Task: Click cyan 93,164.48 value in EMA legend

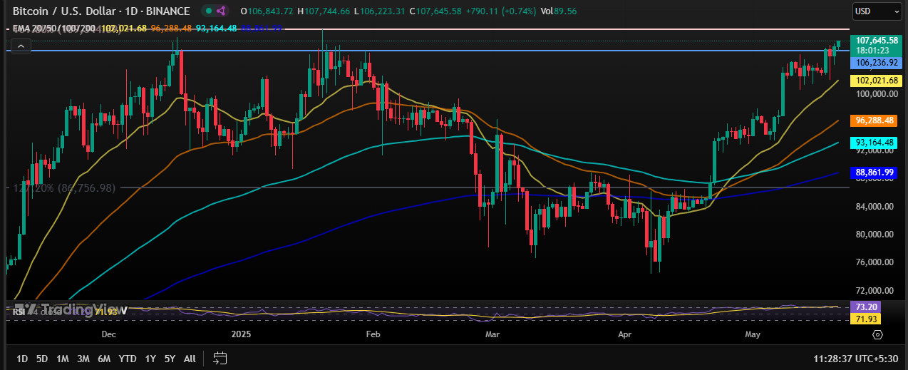Action: click(217, 29)
